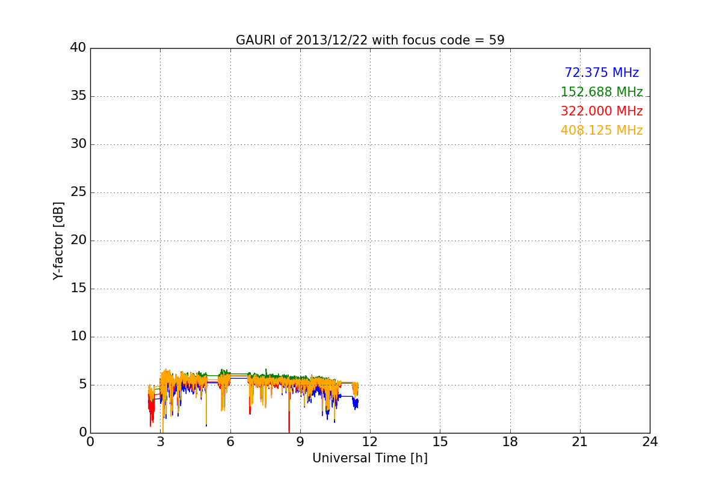Screen dimensions: 722x481
Task: Click the y-axis tick label 10
Action: (78, 337)
